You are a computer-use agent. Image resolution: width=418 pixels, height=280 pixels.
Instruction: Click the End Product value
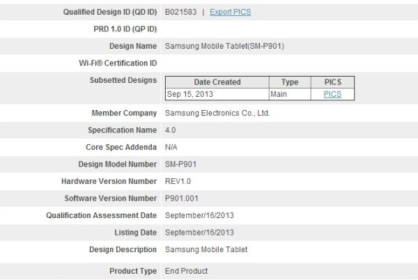186,270
